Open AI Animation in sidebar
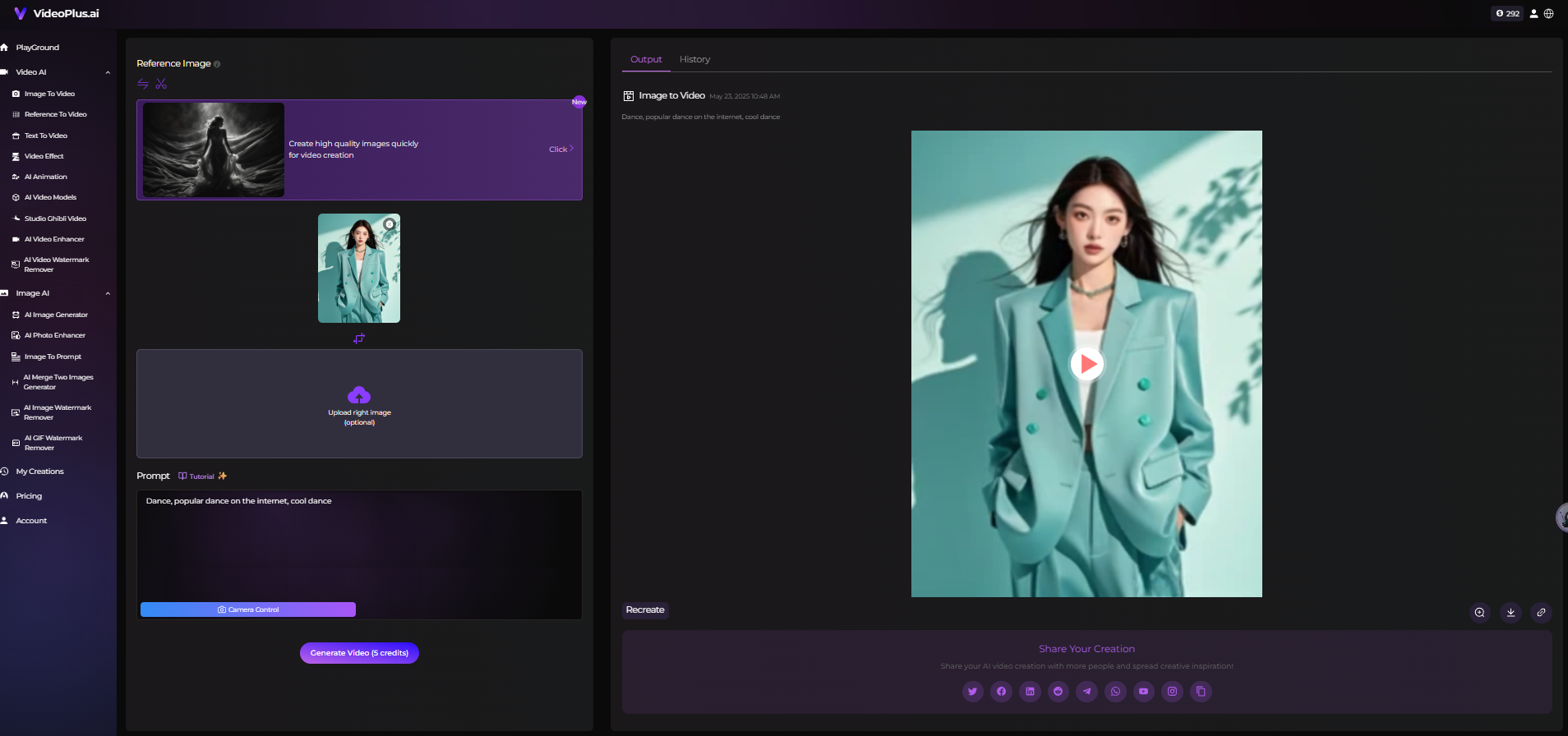The image size is (1568, 736). (x=46, y=177)
